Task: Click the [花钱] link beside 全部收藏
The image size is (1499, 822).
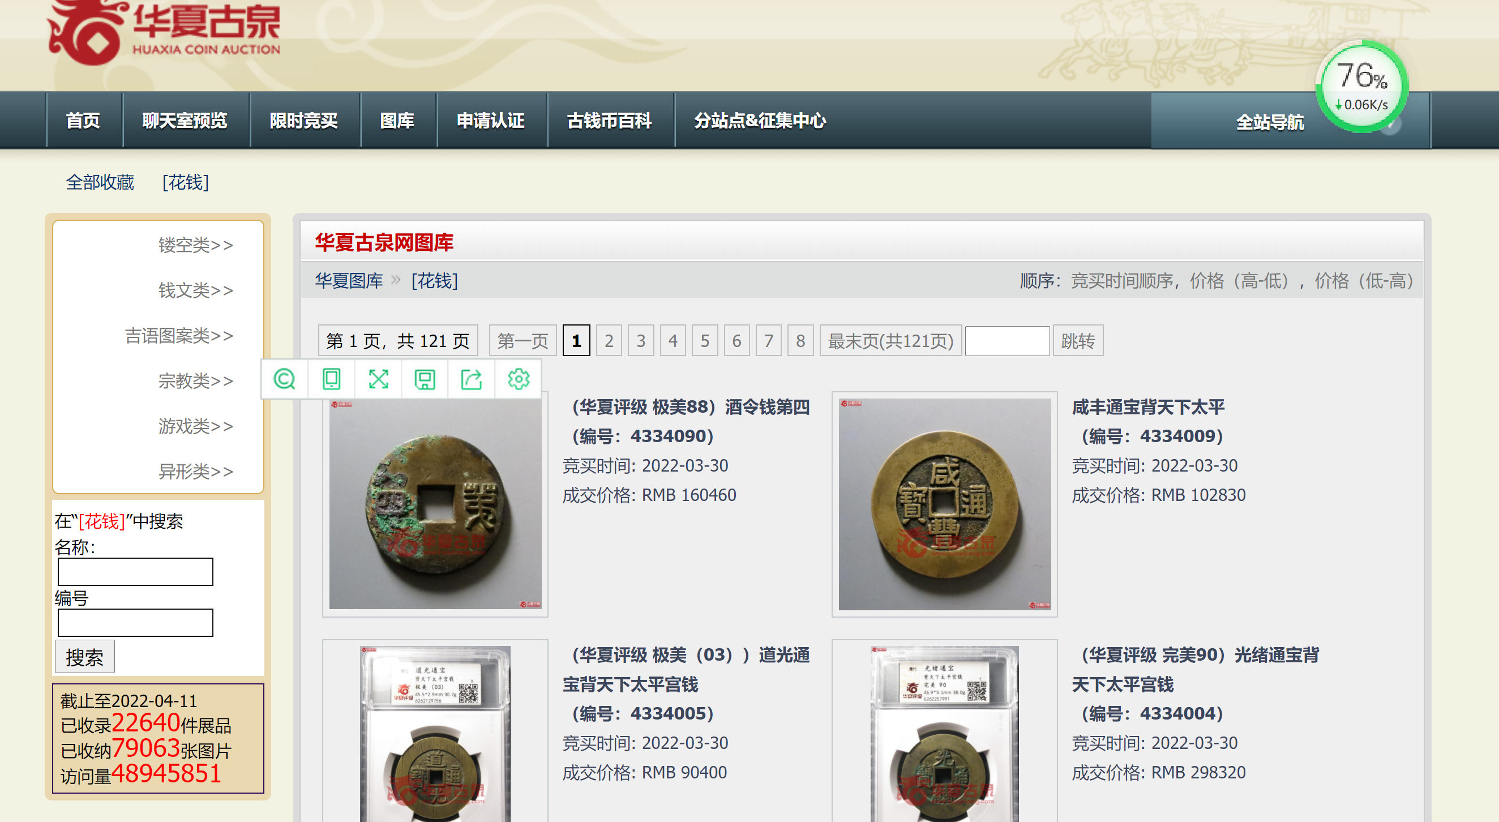Action: click(185, 183)
